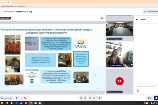Expand the hidden system tray icons

click(142, 103)
